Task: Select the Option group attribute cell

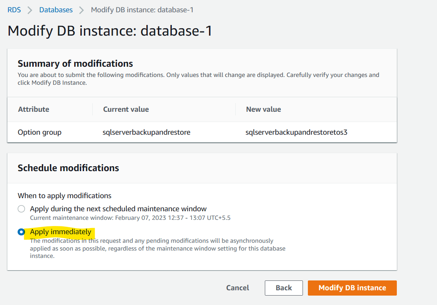Action: tap(40, 132)
